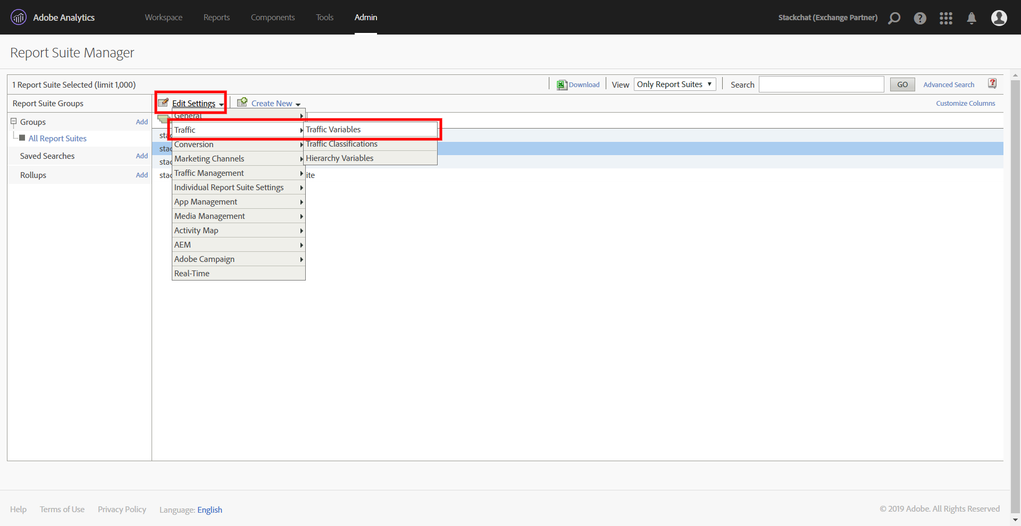Open the Create New dropdown
The height and width of the screenshot is (526, 1021).
pyautogui.click(x=275, y=104)
